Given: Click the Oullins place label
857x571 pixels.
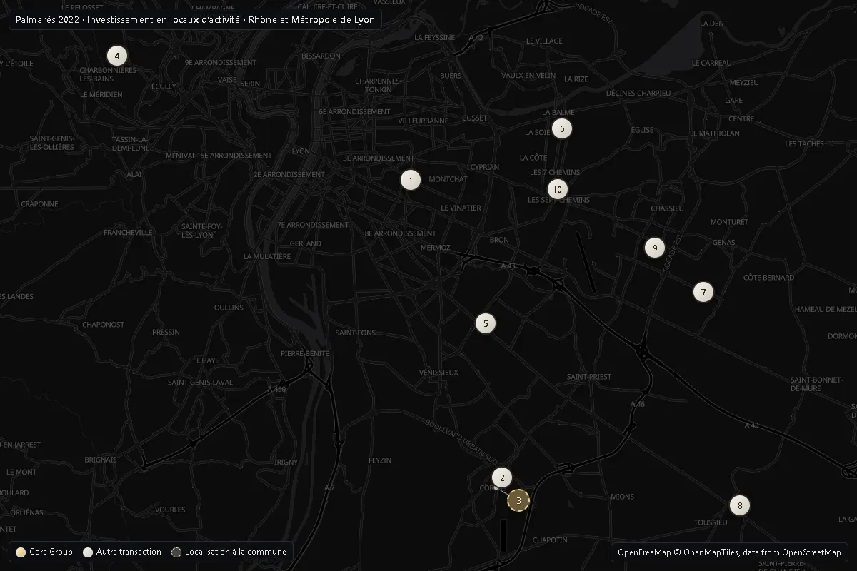Looking at the screenshot, I should (x=229, y=308).
